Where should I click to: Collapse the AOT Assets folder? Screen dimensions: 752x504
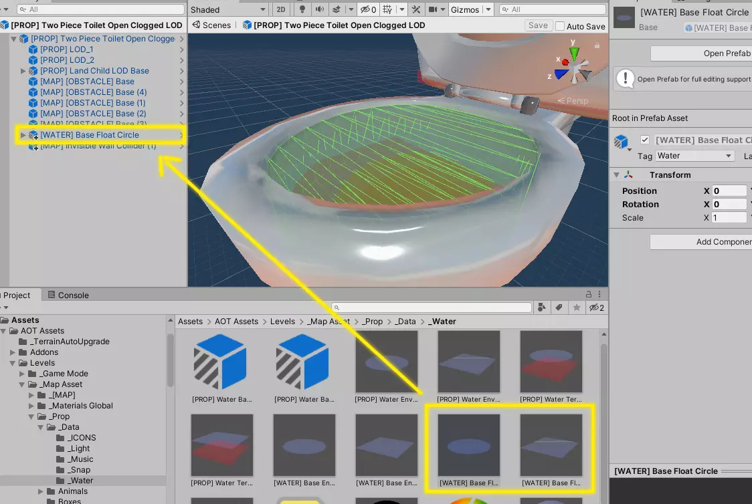pos(3,331)
